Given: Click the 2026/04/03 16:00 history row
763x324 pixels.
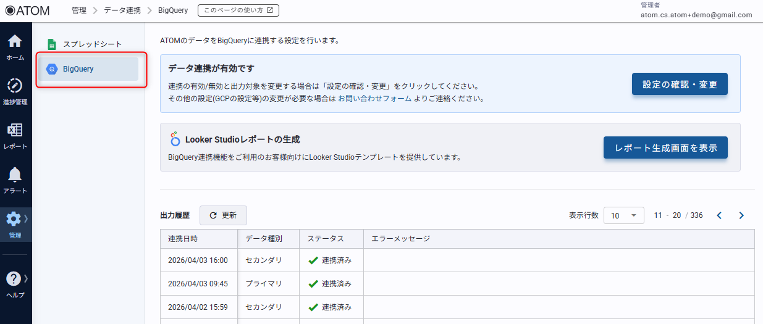Looking at the screenshot, I should 198,260.
